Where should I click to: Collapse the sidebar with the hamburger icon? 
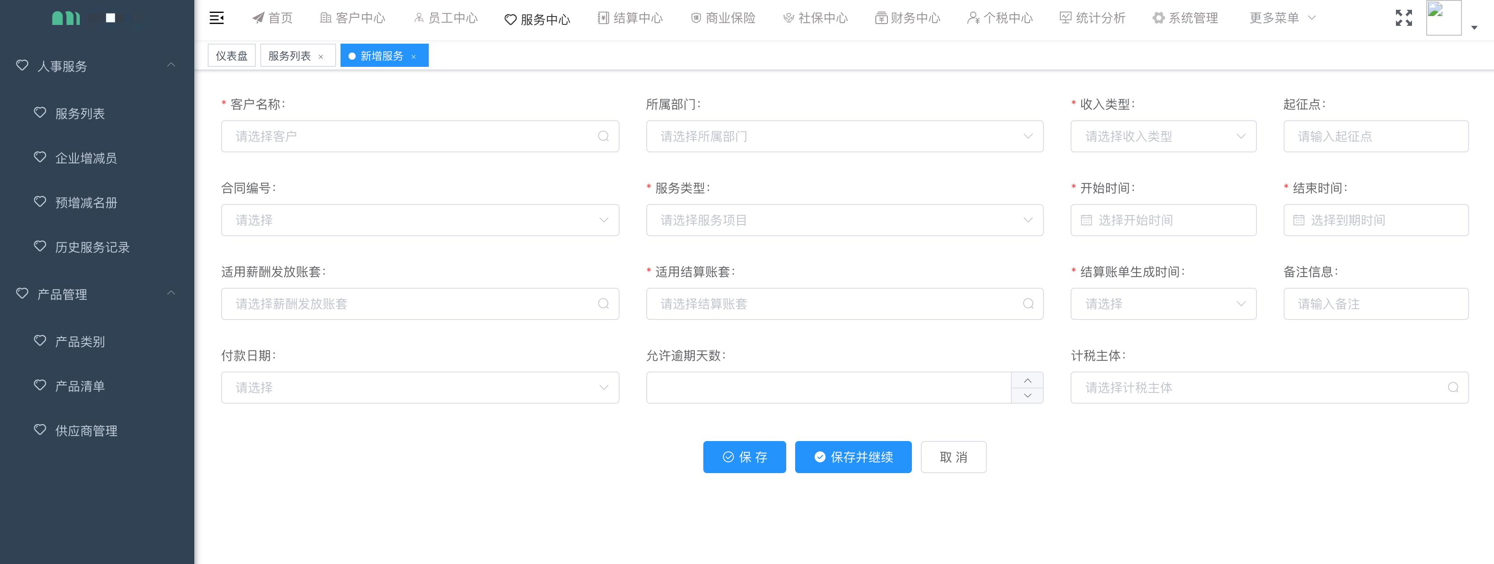tap(217, 18)
